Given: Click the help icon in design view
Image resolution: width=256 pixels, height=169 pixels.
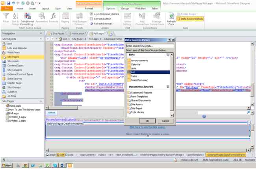Looking at the screenshot, I should [x=204, y=116].
